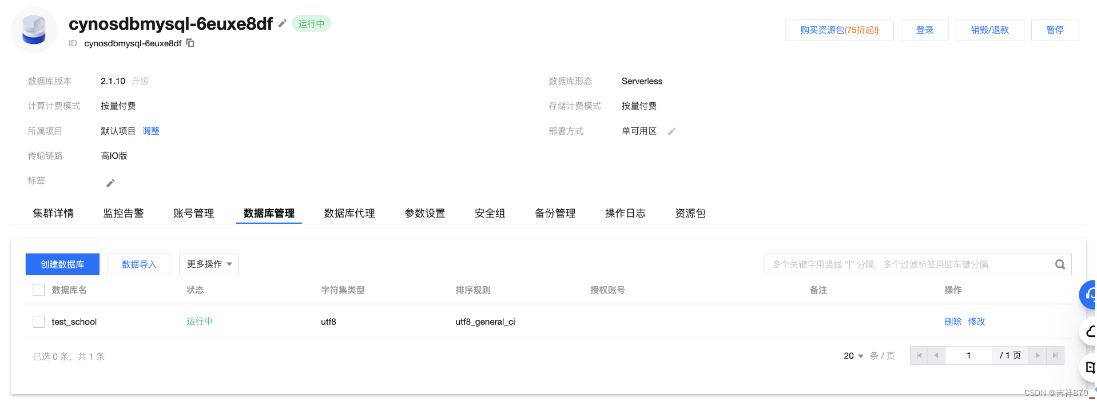Image resolution: width=1097 pixels, height=402 pixels.
Task: Click the 购买资源包 button
Action: (x=840, y=30)
